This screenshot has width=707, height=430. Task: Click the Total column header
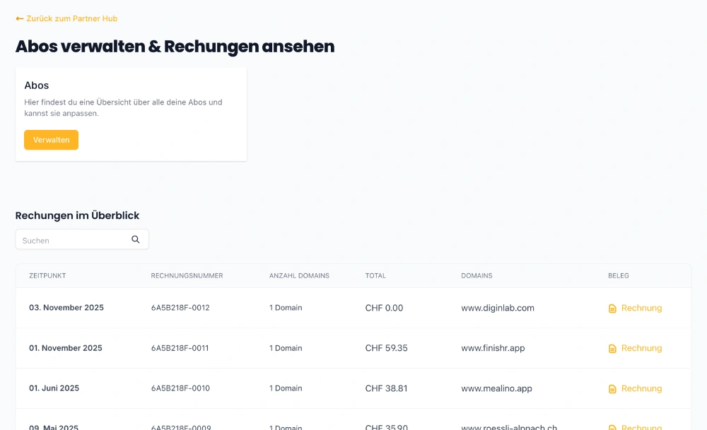(375, 276)
